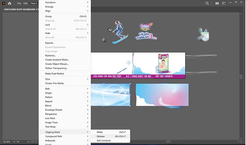The height and width of the screenshot is (145, 246).
Task: Choose the Expand... command
Action: pos(65,43)
